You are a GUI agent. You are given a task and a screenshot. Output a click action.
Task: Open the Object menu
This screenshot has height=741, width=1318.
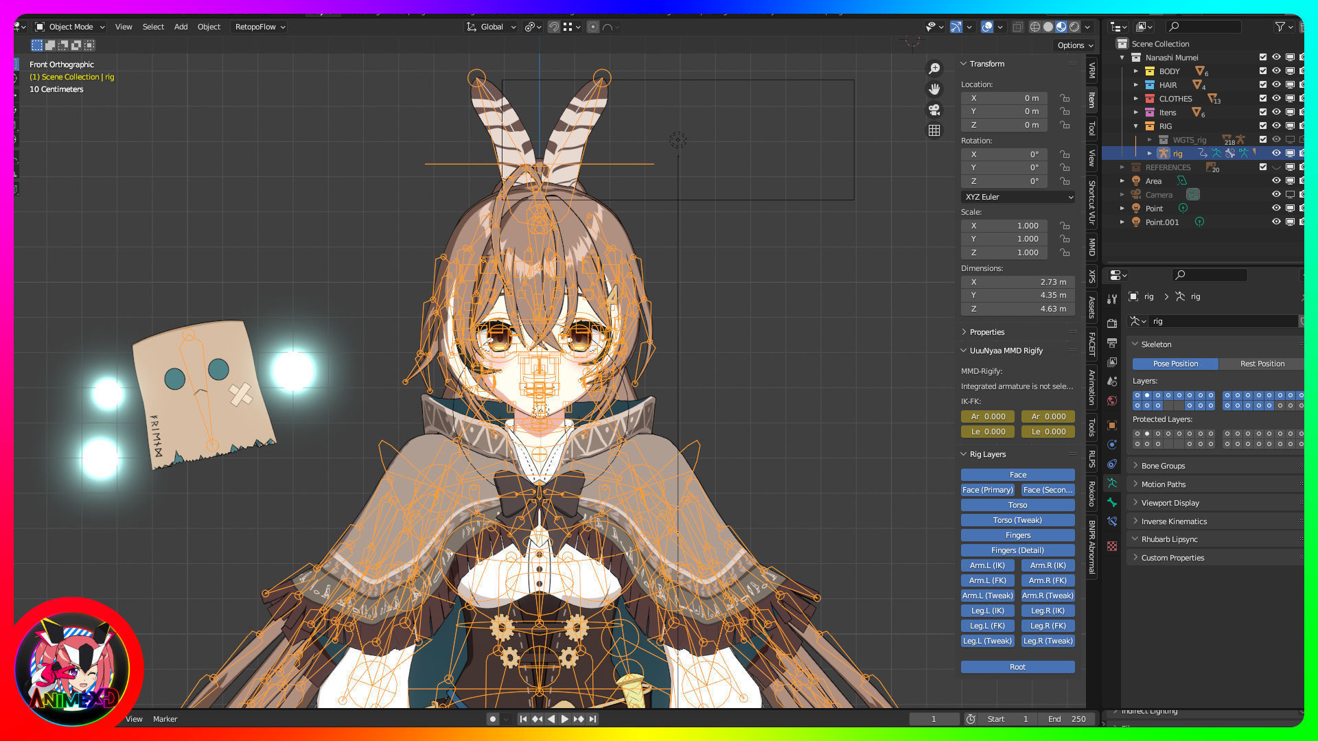click(209, 27)
